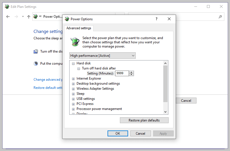Expand the PCI Express node
Viewport: 230px width, 151px height.
pyautogui.click(x=73, y=104)
